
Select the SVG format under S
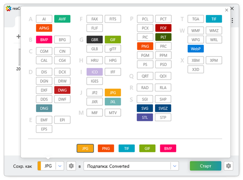(x=145, y=108)
